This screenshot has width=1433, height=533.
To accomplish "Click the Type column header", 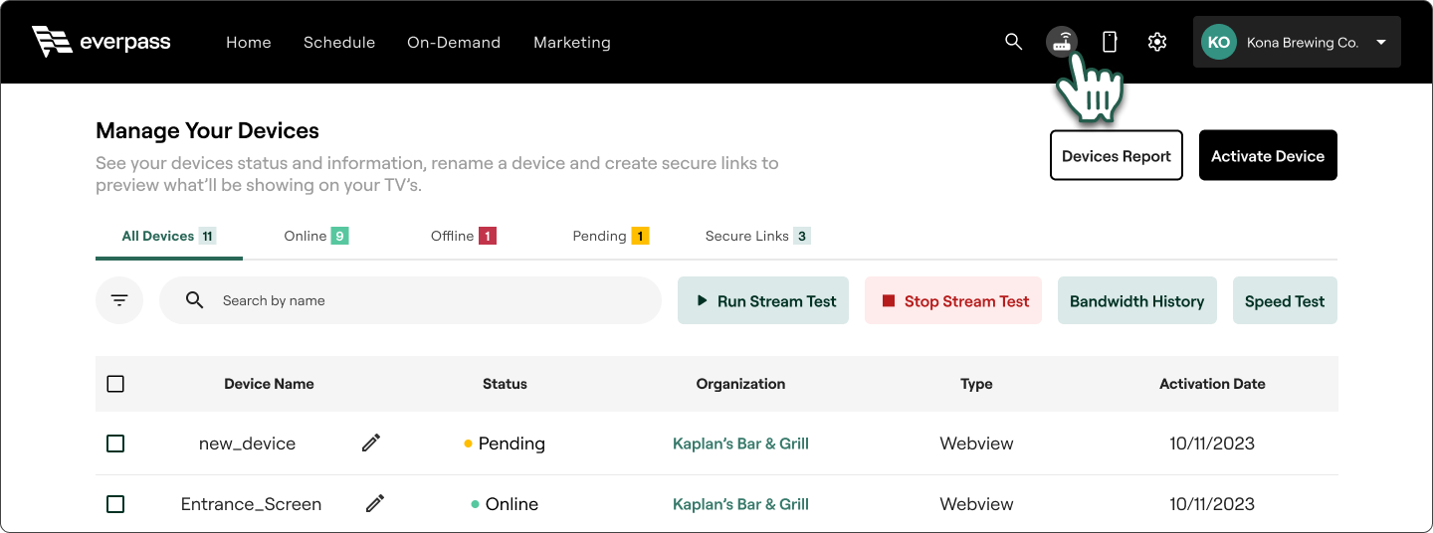I will [x=976, y=384].
